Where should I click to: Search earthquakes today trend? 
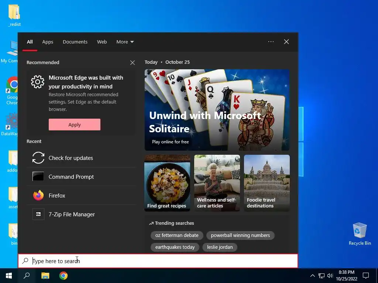coord(175,247)
